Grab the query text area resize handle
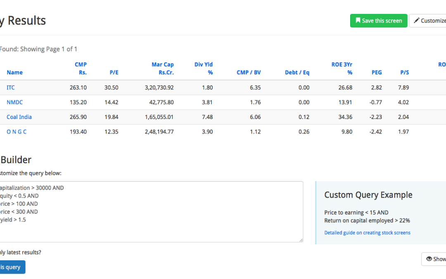The image size is (446, 279). tap(301, 240)
